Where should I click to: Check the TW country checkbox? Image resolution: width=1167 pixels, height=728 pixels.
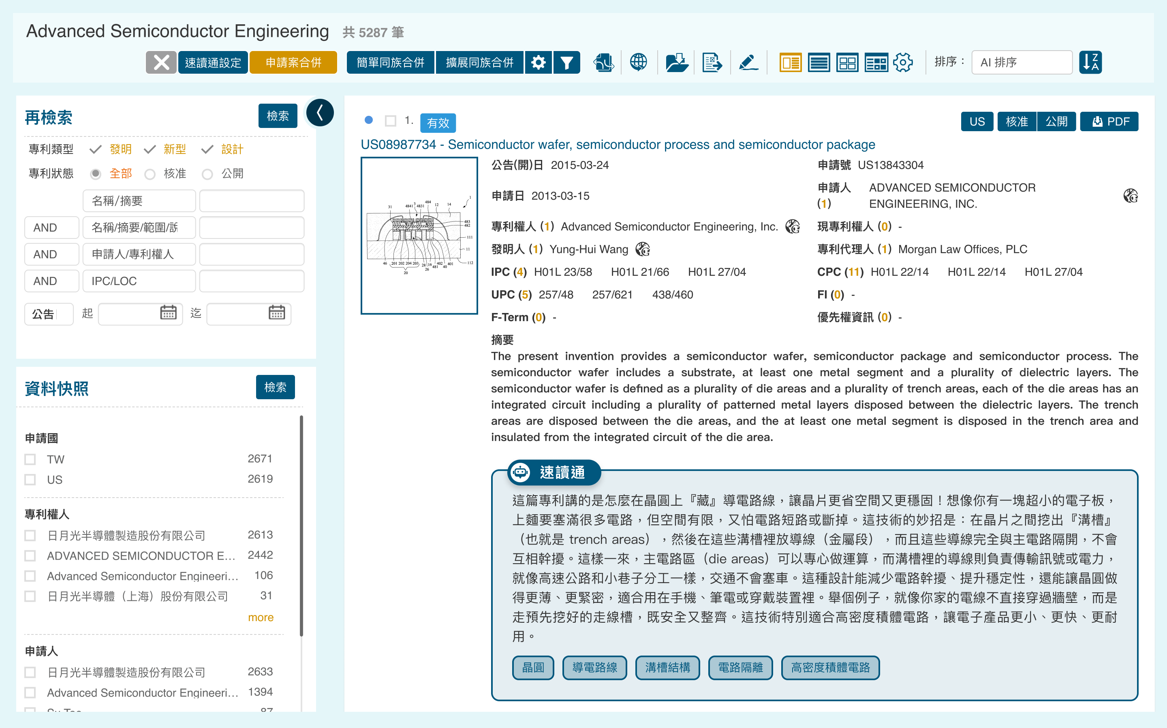30,459
